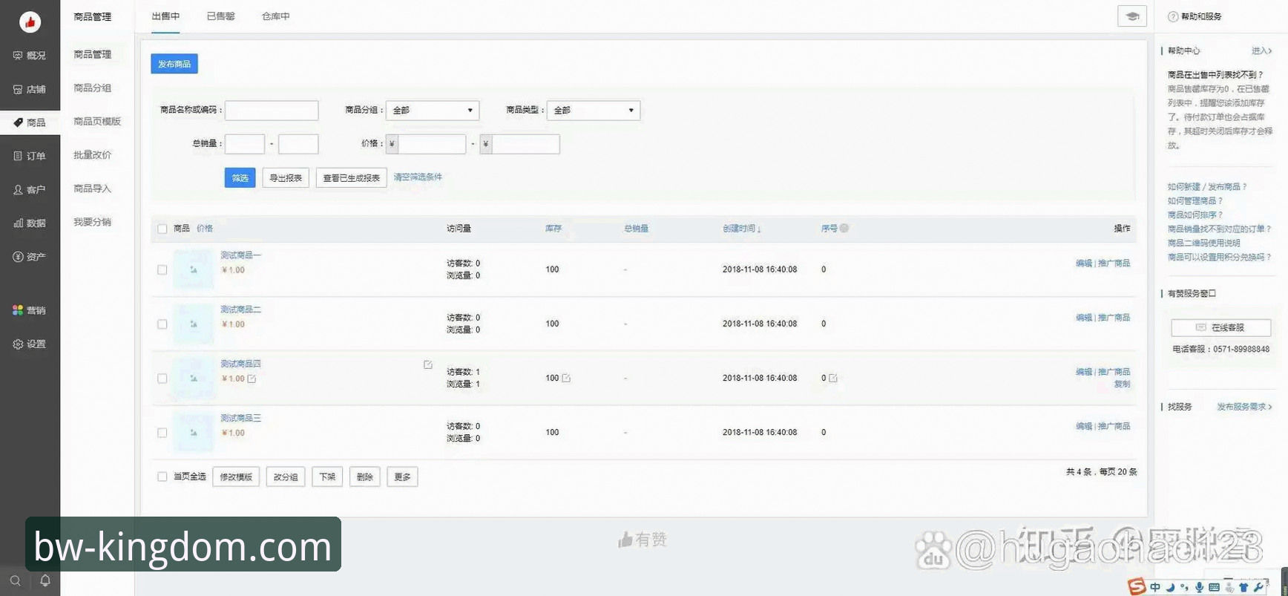Viewport: 1288px width, 596px height.
Task: Sort the table by 价格
Action: pos(205,229)
